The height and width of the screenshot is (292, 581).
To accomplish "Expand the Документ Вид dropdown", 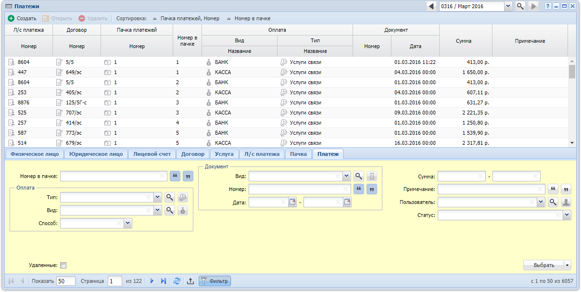I will tap(346, 176).
